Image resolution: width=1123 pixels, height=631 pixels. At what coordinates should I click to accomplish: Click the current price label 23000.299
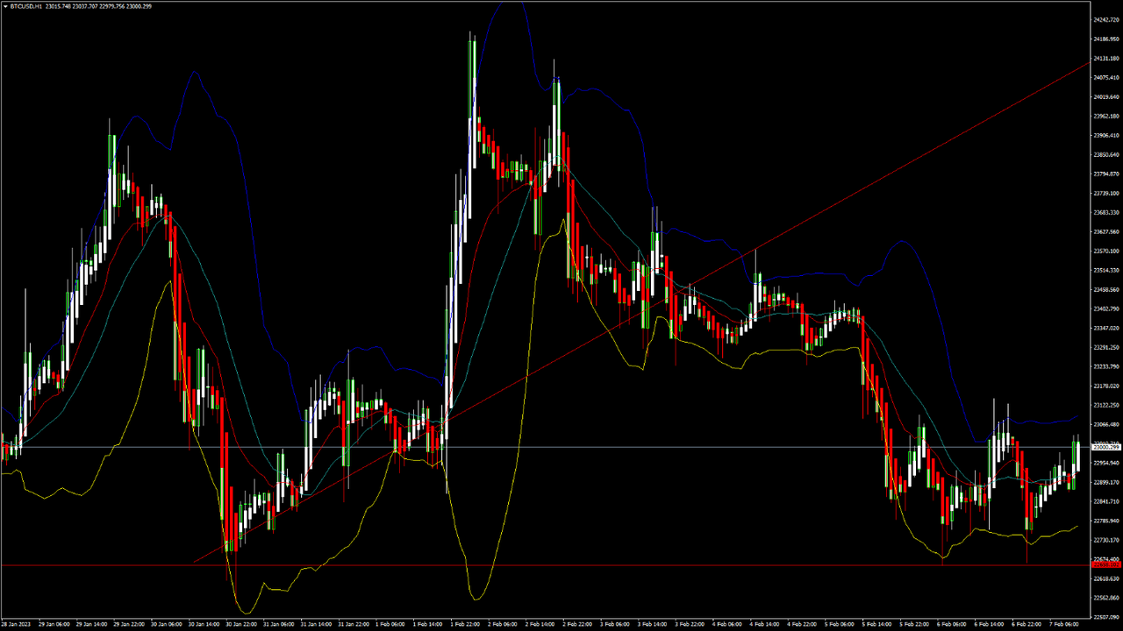pos(1105,447)
